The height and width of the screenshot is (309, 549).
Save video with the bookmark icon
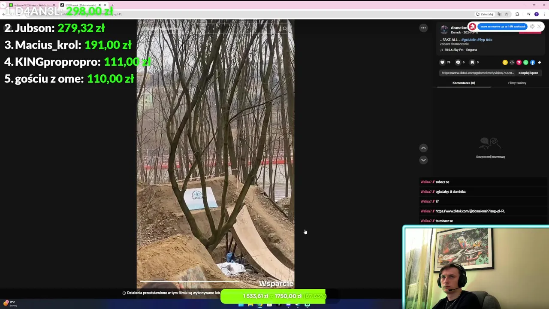(x=472, y=62)
